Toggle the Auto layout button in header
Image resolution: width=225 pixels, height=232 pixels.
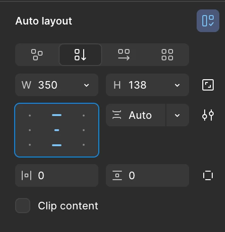pos(208,21)
